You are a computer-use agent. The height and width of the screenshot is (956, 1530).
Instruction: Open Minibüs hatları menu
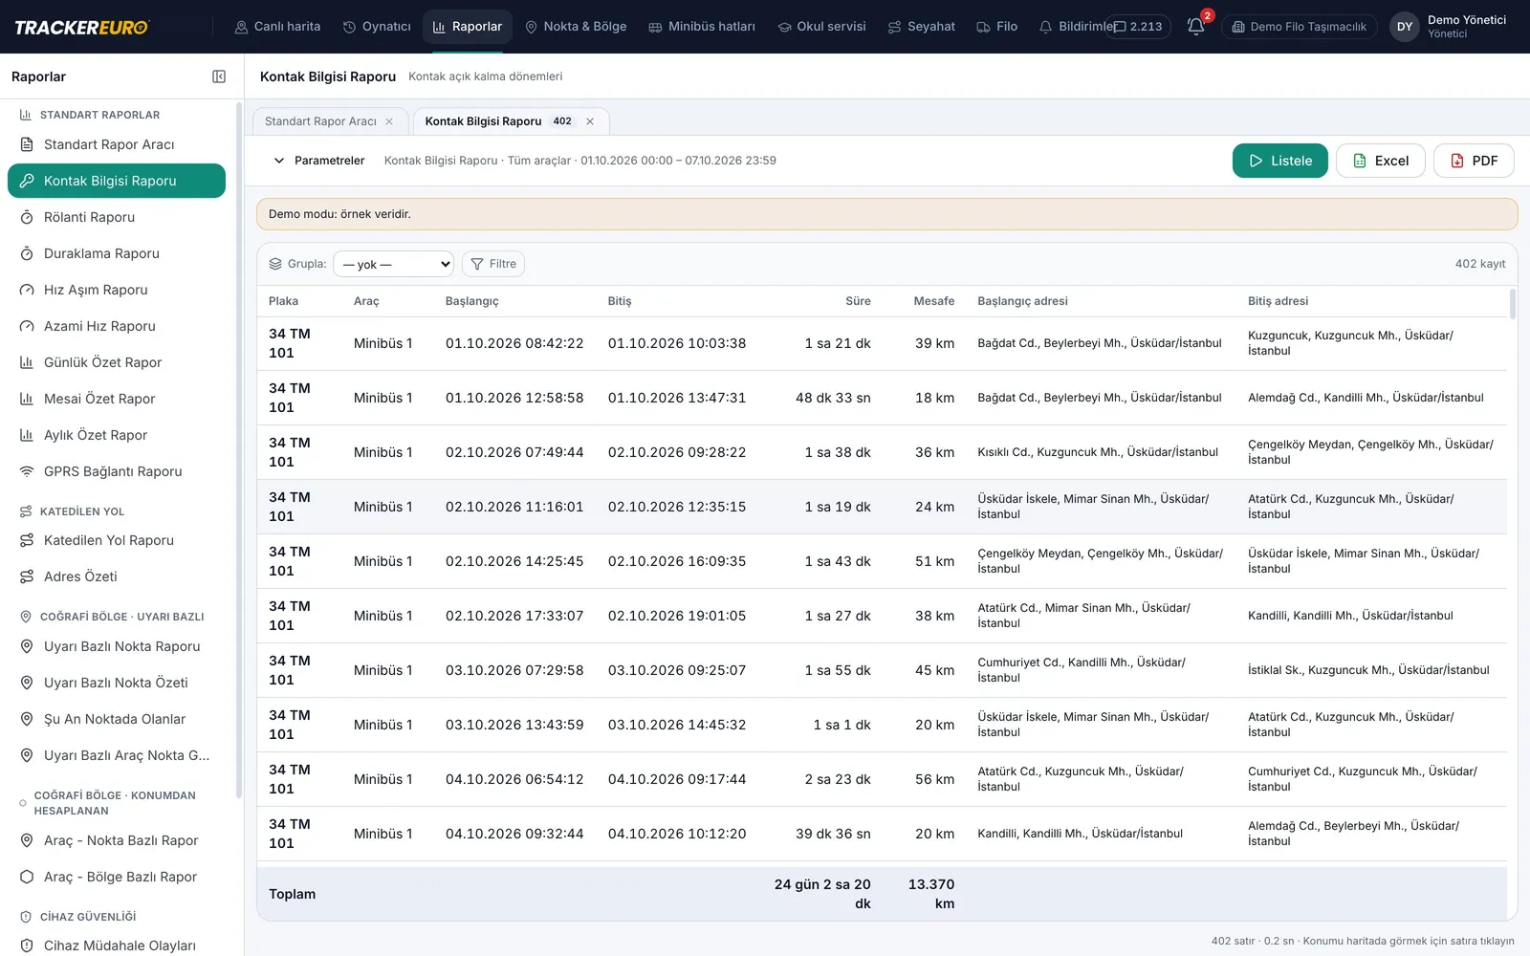(702, 27)
